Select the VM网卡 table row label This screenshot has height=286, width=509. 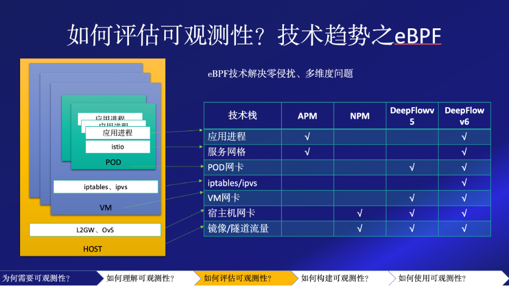pyautogui.click(x=224, y=198)
